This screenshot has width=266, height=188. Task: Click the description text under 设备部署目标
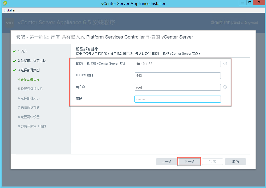138,54
